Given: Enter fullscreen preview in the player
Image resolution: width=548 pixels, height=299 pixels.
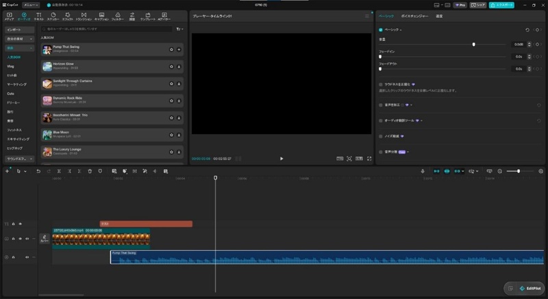Looking at the screenshot, I should [369, 159].
